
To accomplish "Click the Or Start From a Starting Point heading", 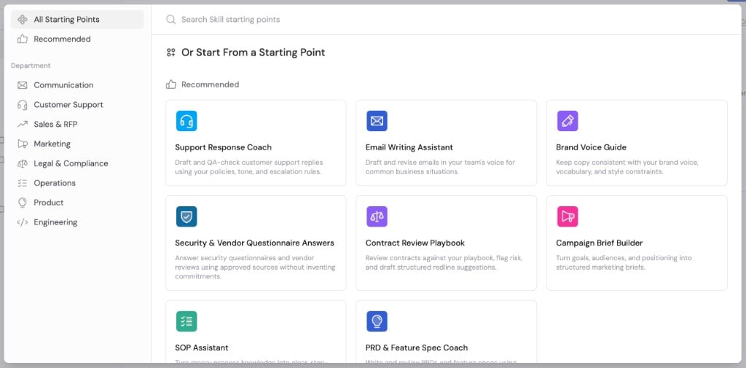I will (x=253, y=52).
